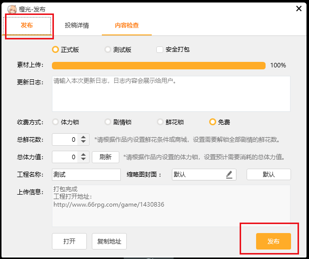309x259 pixels.
Task: Choose 剧情锁 as the charging method
Action: (108, 122)
